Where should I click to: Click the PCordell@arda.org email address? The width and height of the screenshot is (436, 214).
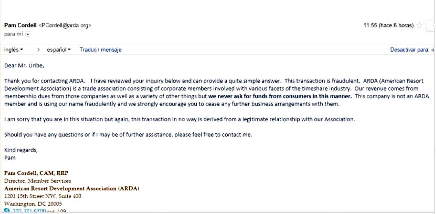(65, 25)
